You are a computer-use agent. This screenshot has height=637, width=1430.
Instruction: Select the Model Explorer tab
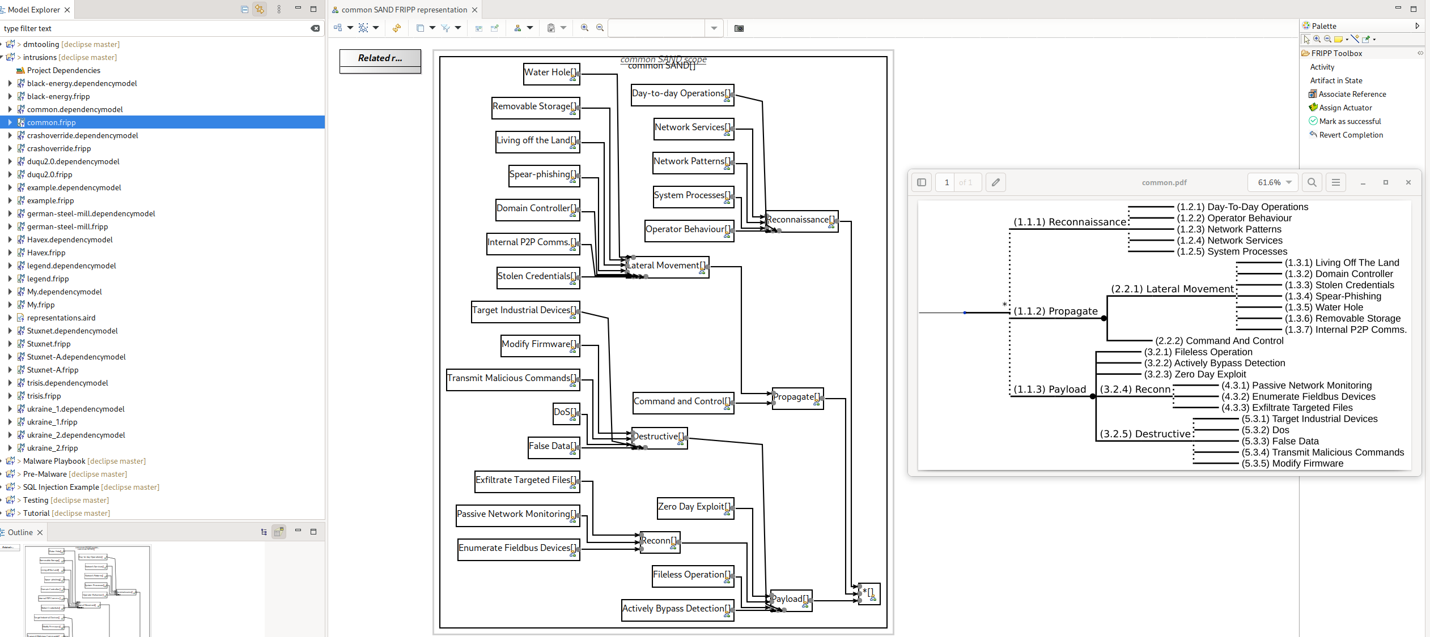(x=34, y=10)
